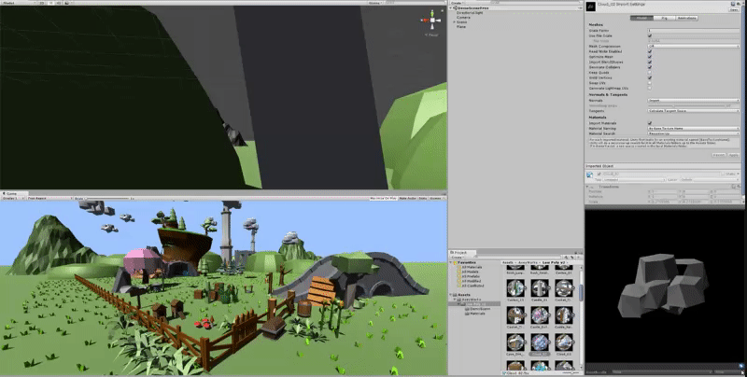
Task: Switch to the Rig import tab
Action: click(x=664, y=18)
